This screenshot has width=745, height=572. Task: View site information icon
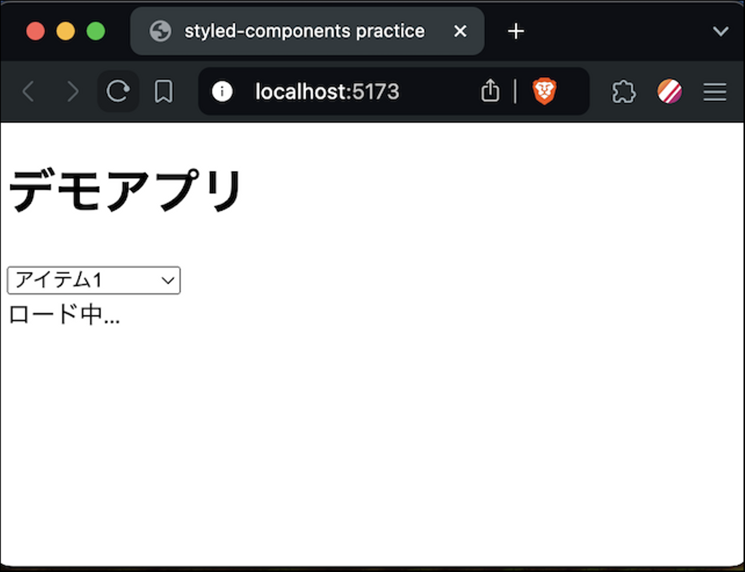point(222,92)
